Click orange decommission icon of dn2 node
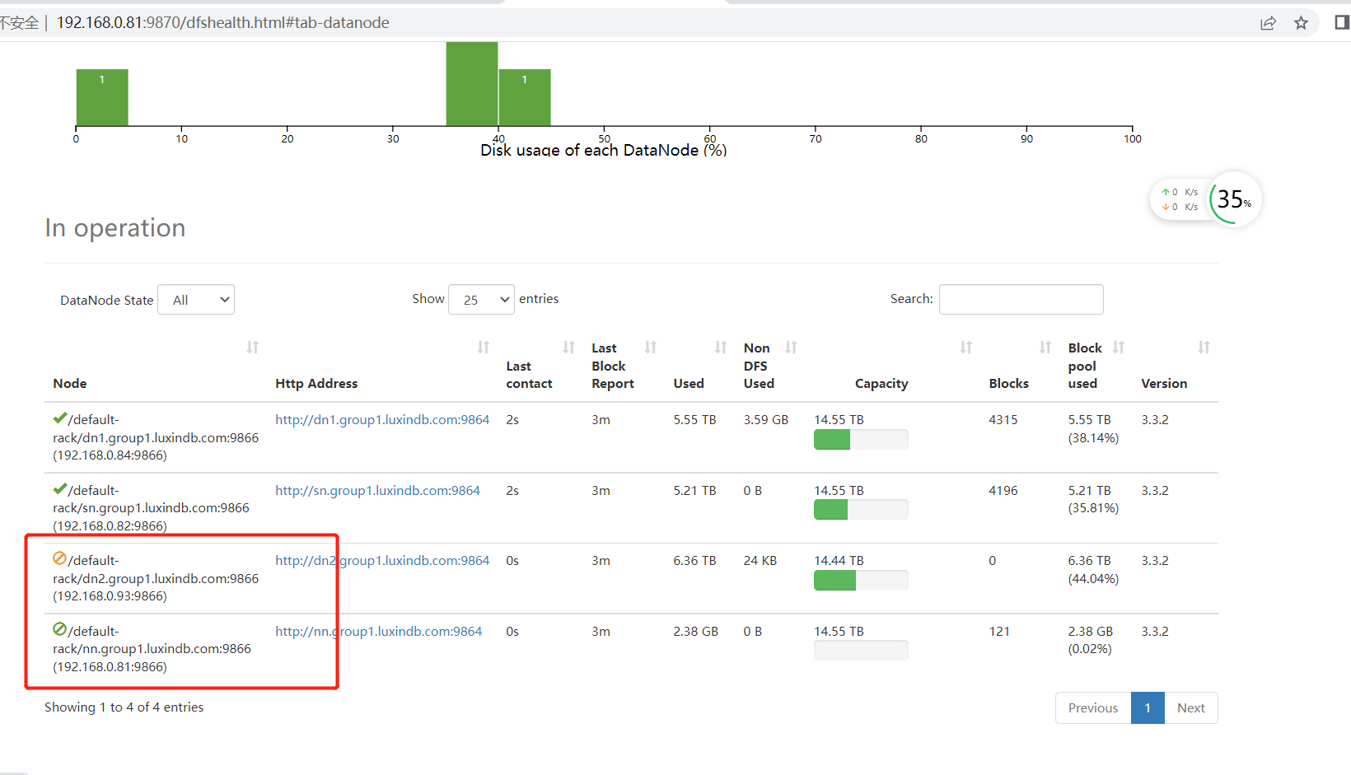 (59, 558)
